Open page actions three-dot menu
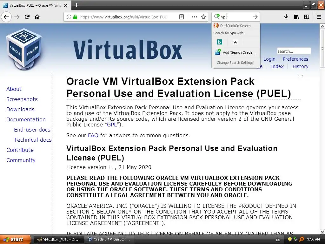 click(x=194, y=17)
